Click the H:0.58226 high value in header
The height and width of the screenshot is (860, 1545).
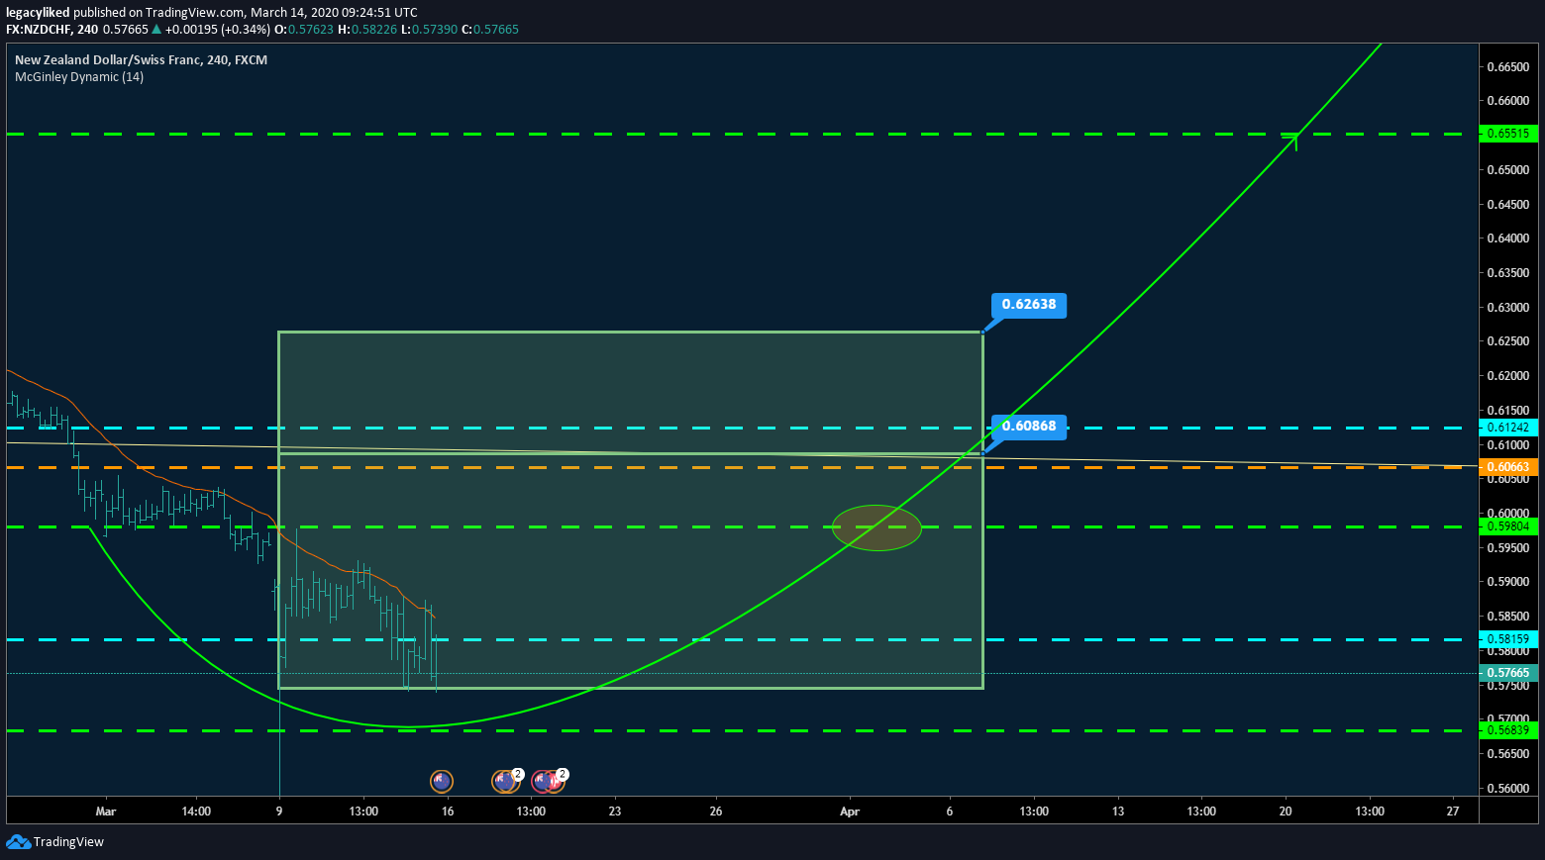(367, 30)
